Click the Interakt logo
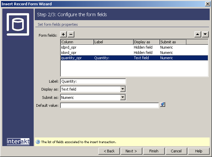This screenshot has height=157, width=212. coord(18,141)
